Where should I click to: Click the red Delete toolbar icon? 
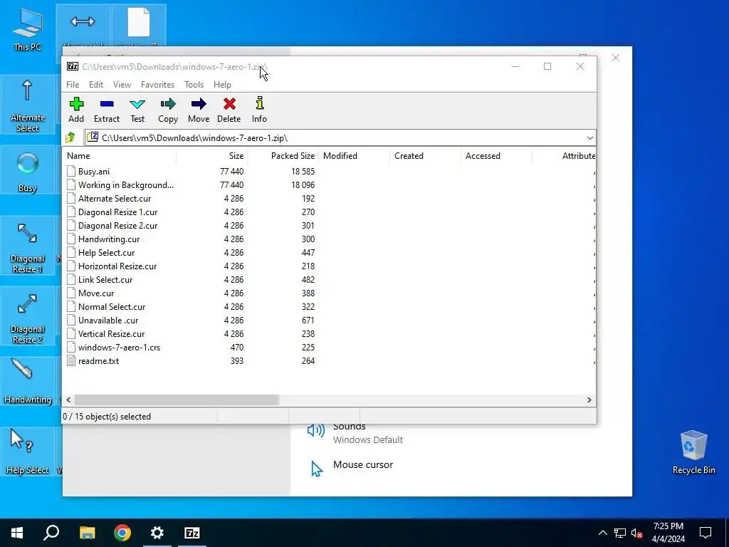click(229, 110)
